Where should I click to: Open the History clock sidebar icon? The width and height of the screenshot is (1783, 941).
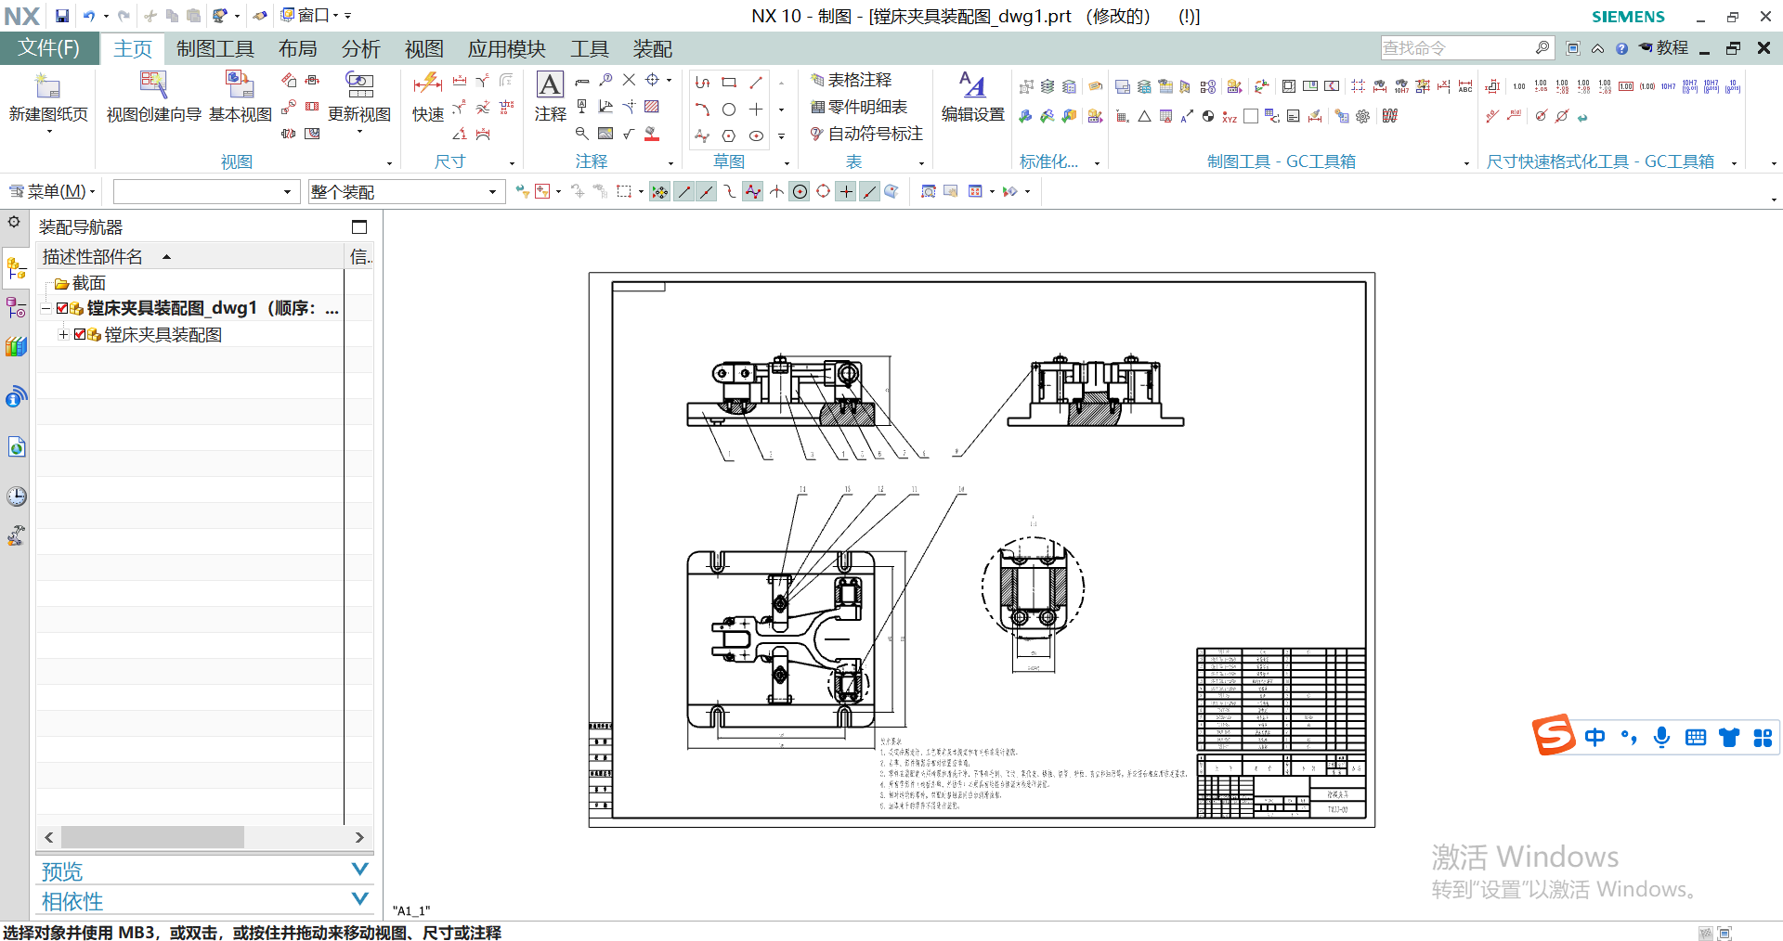[x=16, y=496]
